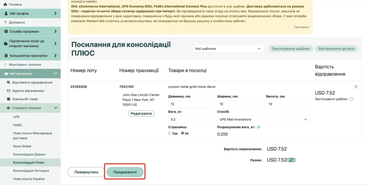Remove lot 23102026 with the X icon
The height and width of the screenshot is (185, 367).
coord(356,87)
